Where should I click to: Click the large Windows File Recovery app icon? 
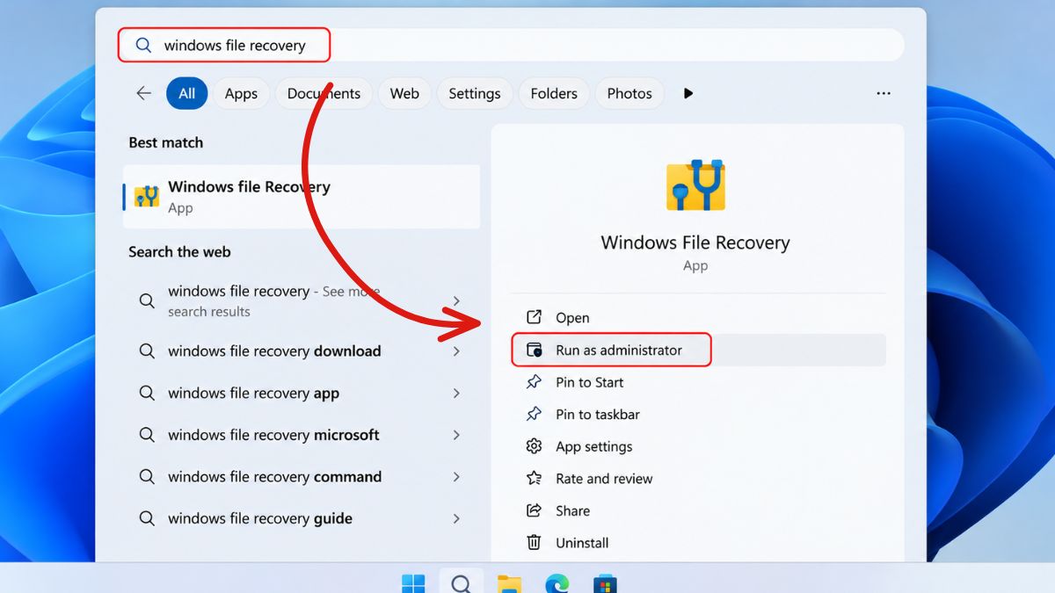click(x=696, y=184)
